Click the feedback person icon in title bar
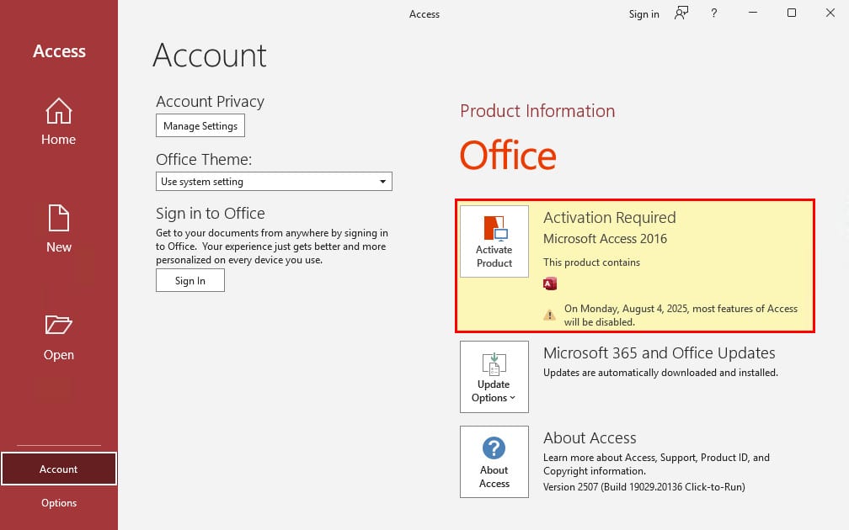849x530 pixels. pyautogui.click(x=681, y=13)
